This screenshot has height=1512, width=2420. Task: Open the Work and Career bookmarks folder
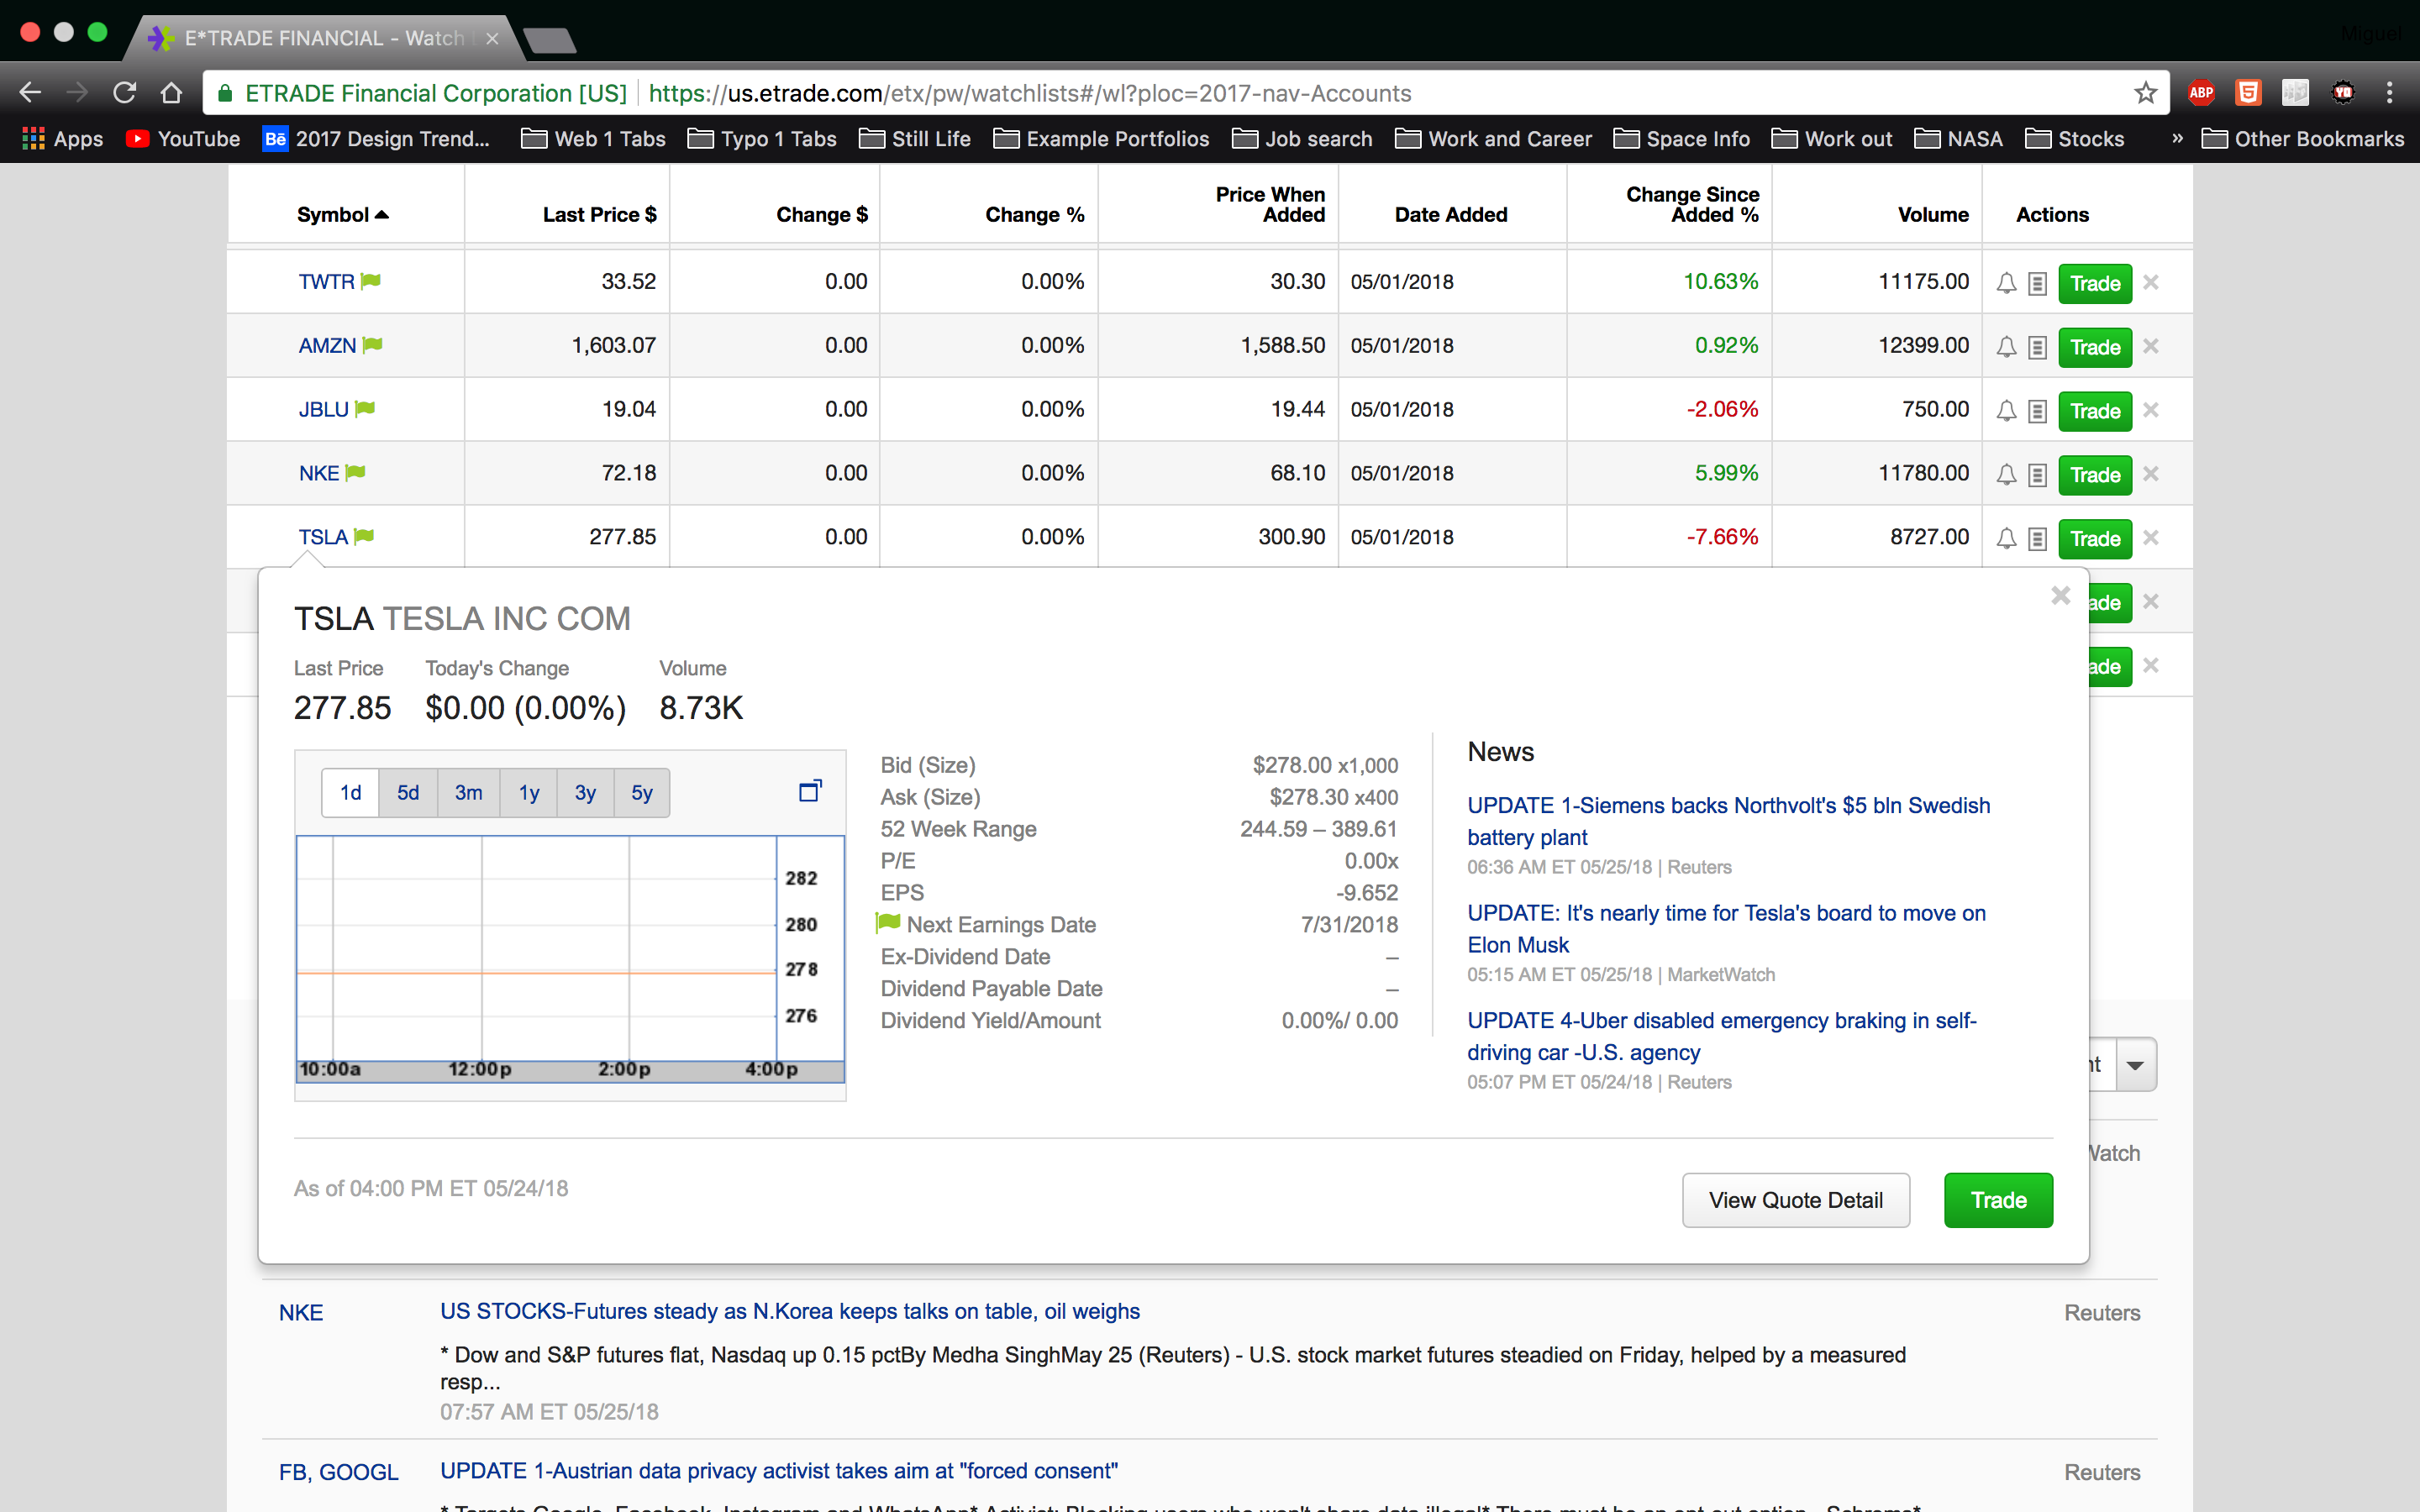coord(1494,139)
